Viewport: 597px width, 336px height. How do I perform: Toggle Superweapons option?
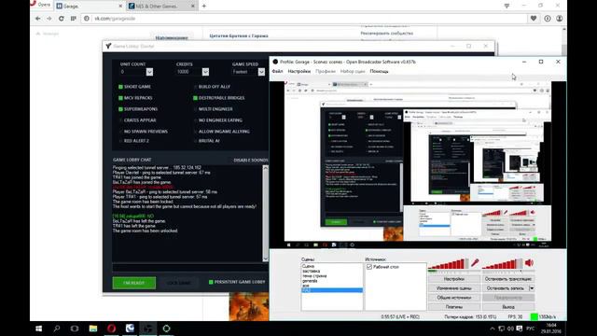(120, 109)
